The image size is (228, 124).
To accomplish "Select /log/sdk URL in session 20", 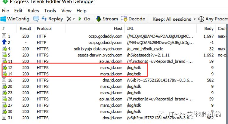I will 134,87.
